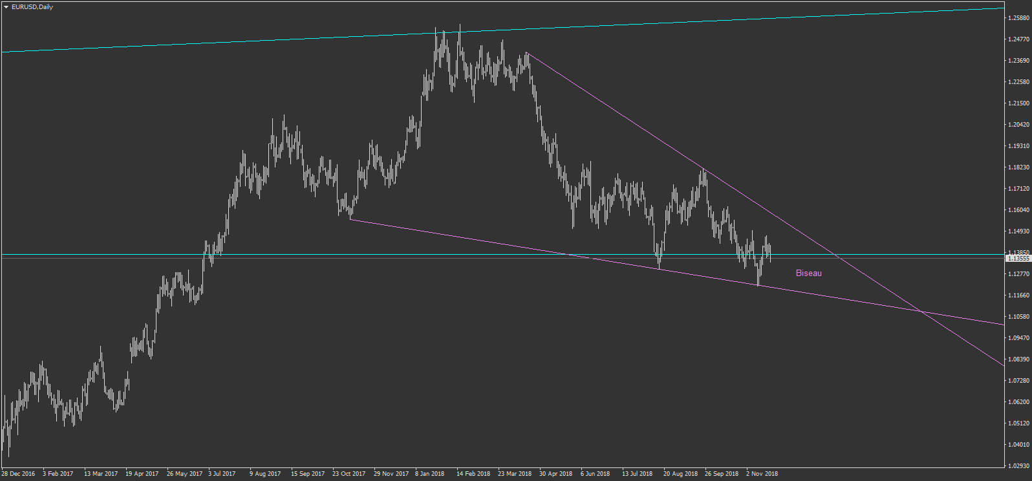Screen dimensions: 1032x481
Task: Click the "1.08390" price axis label
Action: click(x=1018, y=359)
